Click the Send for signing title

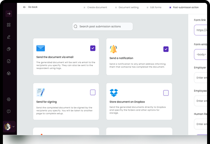(47, 102)
